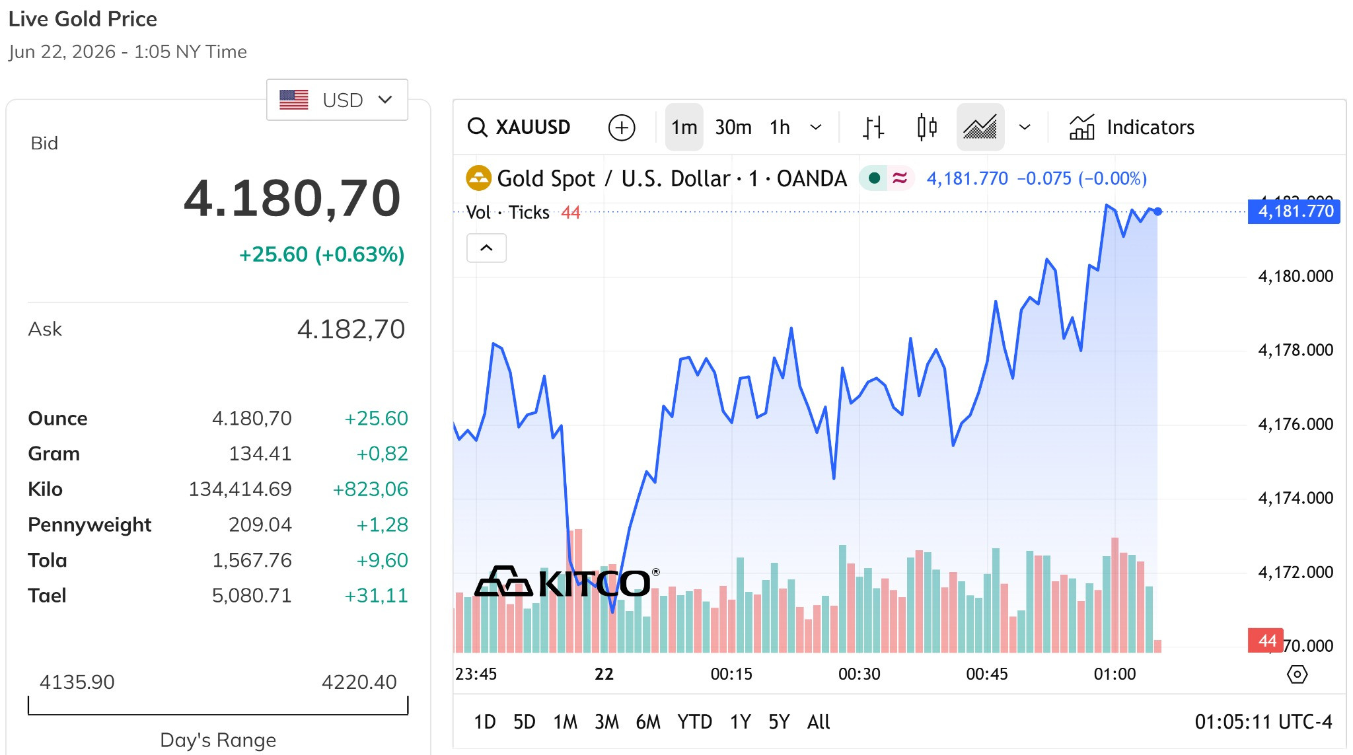Toggle the green market status indicator

click(874, 178)
